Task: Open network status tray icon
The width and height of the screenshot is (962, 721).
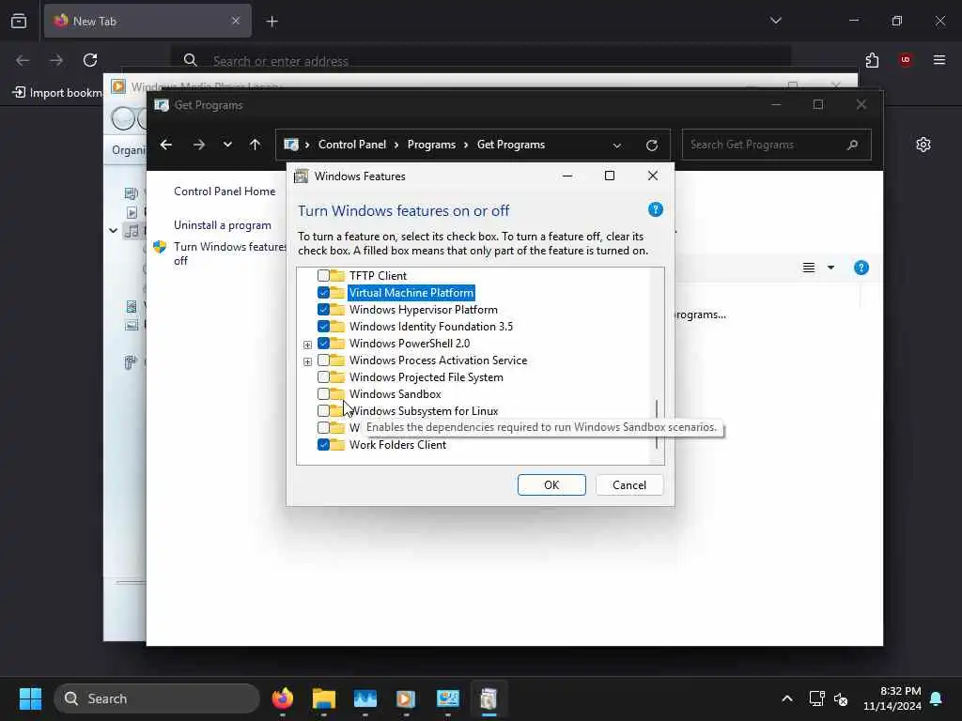Action: coord(816,698)
